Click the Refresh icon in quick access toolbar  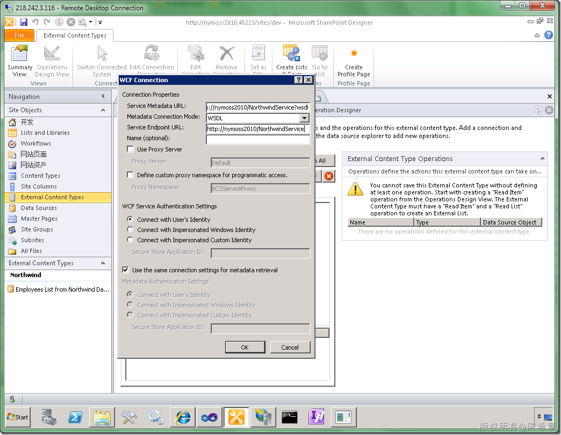59,22
